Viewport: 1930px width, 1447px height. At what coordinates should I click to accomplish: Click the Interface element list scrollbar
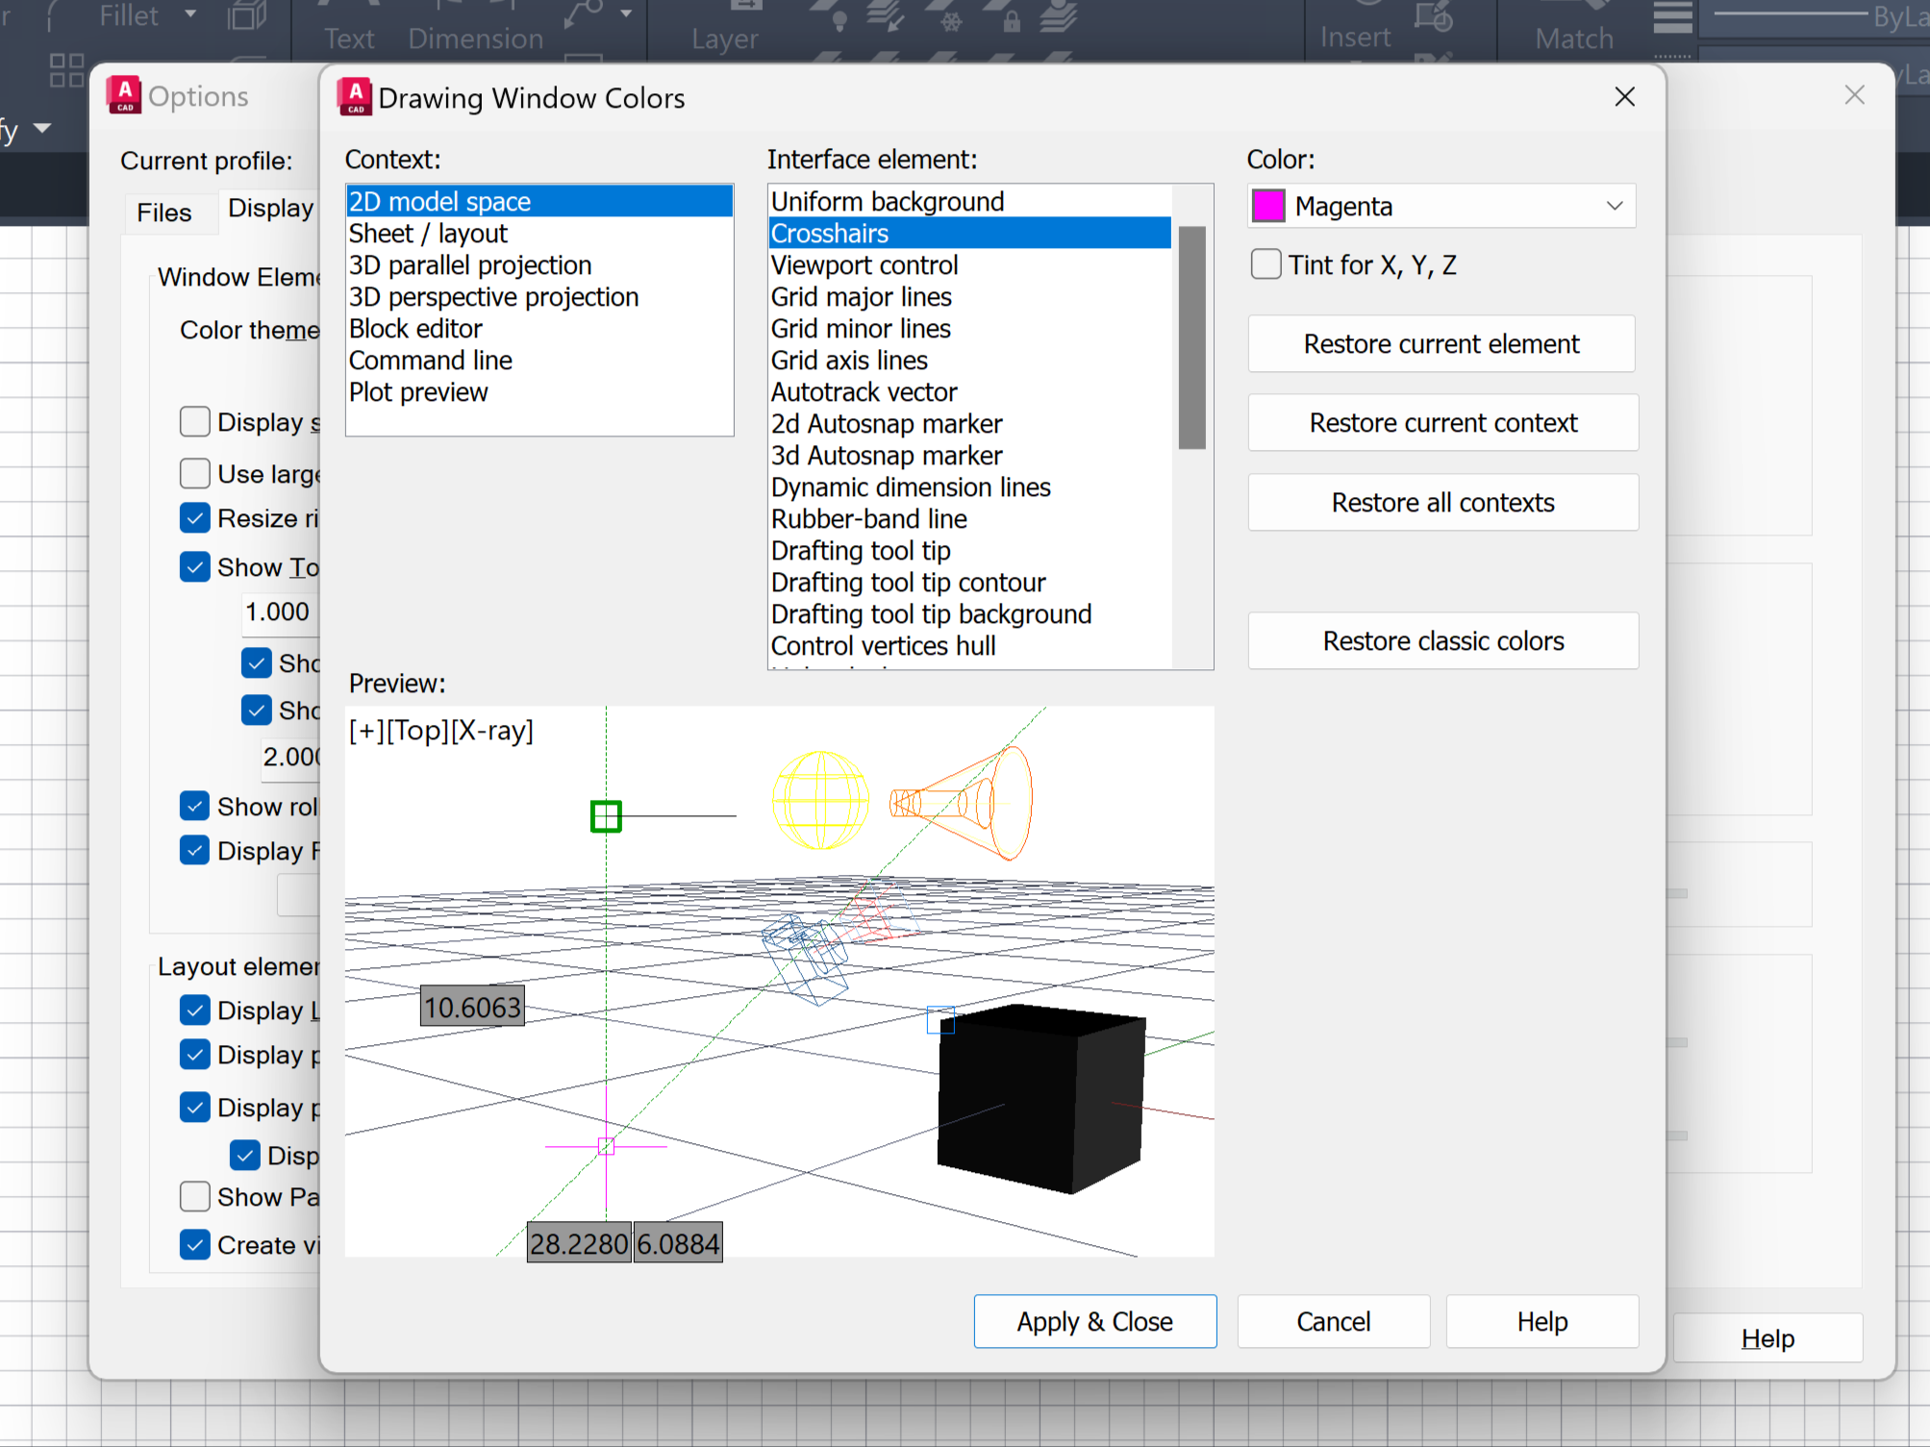[x=1191, y=337]
